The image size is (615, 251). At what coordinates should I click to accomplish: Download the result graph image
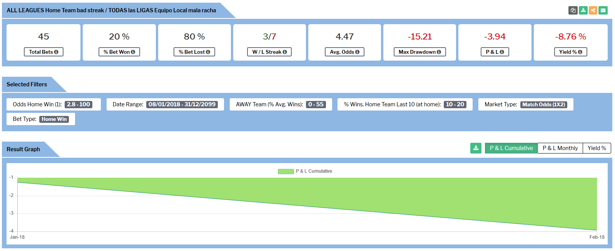(476, 148)
